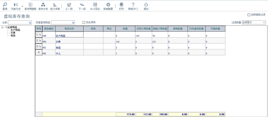Enable the 启用智能过滤 checkbox

(249, 15)
